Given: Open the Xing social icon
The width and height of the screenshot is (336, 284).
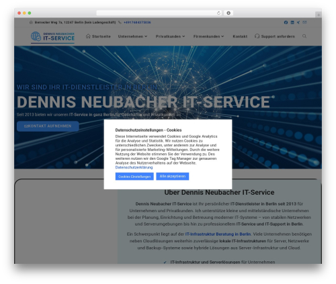Looking at the screenshot, I should 298,22.
